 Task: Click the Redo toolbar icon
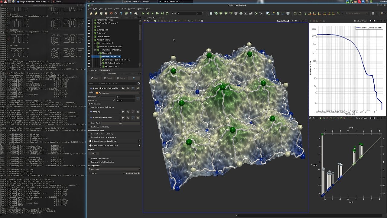click(116, 13)
